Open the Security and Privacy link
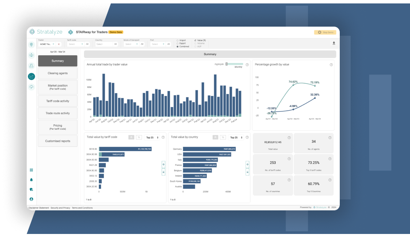410x237 pixels. (x=60, y=208)
